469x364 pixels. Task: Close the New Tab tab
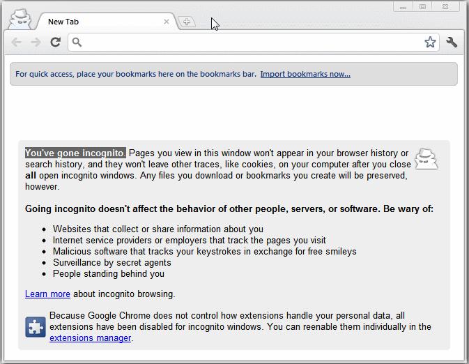(167, 22)
